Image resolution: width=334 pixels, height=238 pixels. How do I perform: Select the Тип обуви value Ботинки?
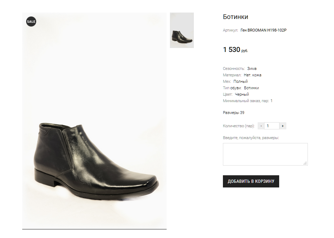tap(251, 88)
